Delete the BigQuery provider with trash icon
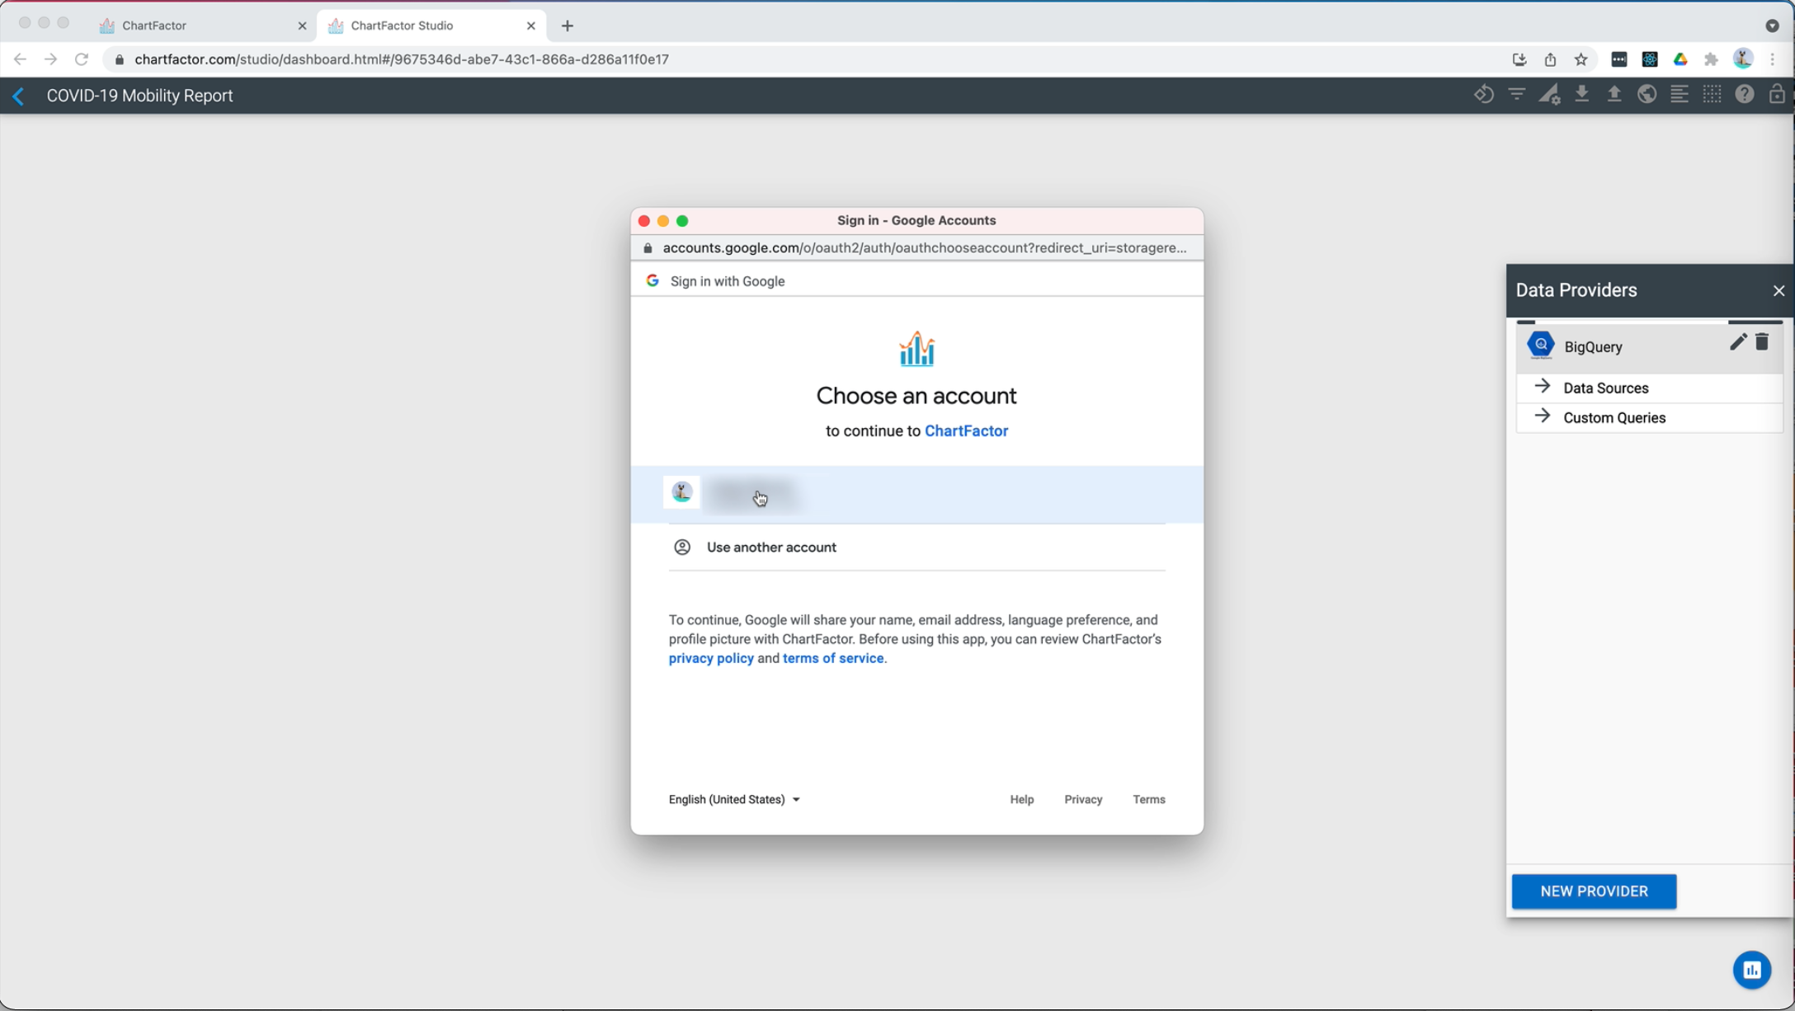Viewport: 1795px width, 1011px height. click(x=1762, y=342)
